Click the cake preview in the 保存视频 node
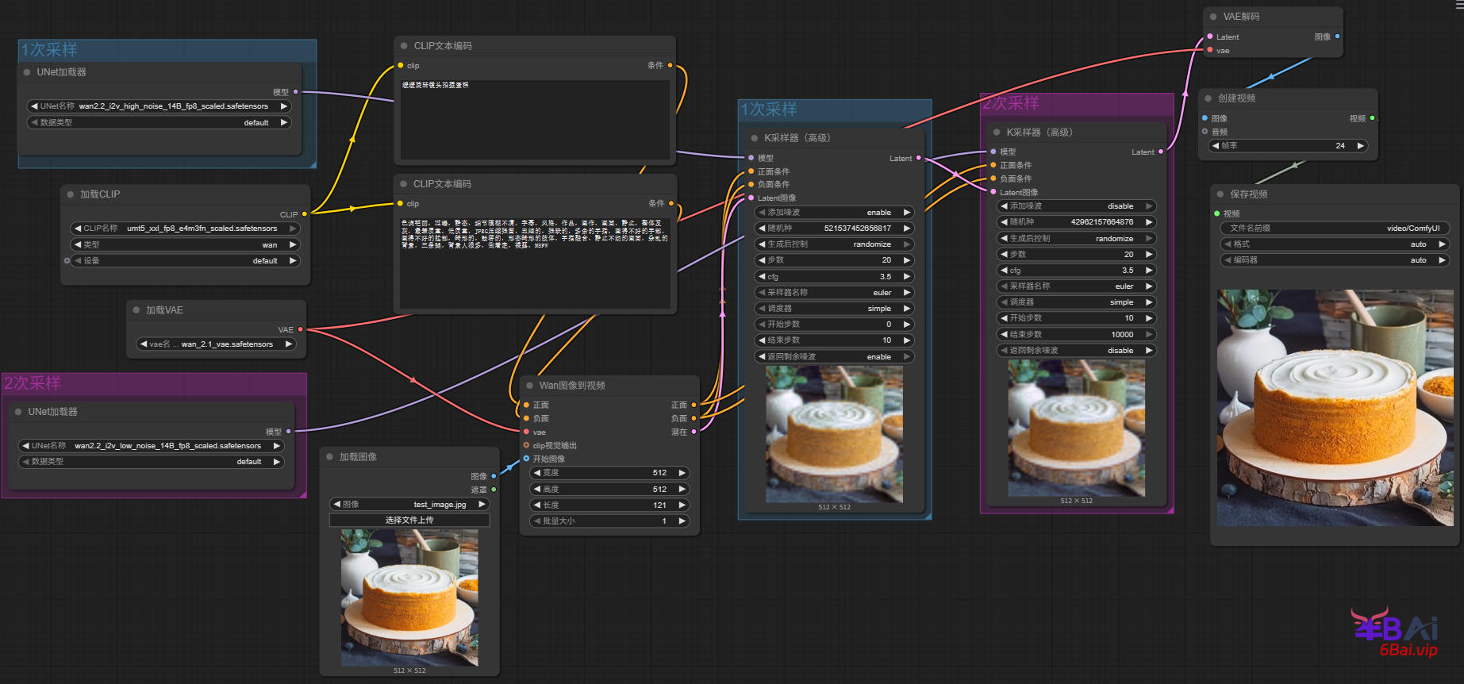Screen dimensions: 1464x684 pos(1335,408)
